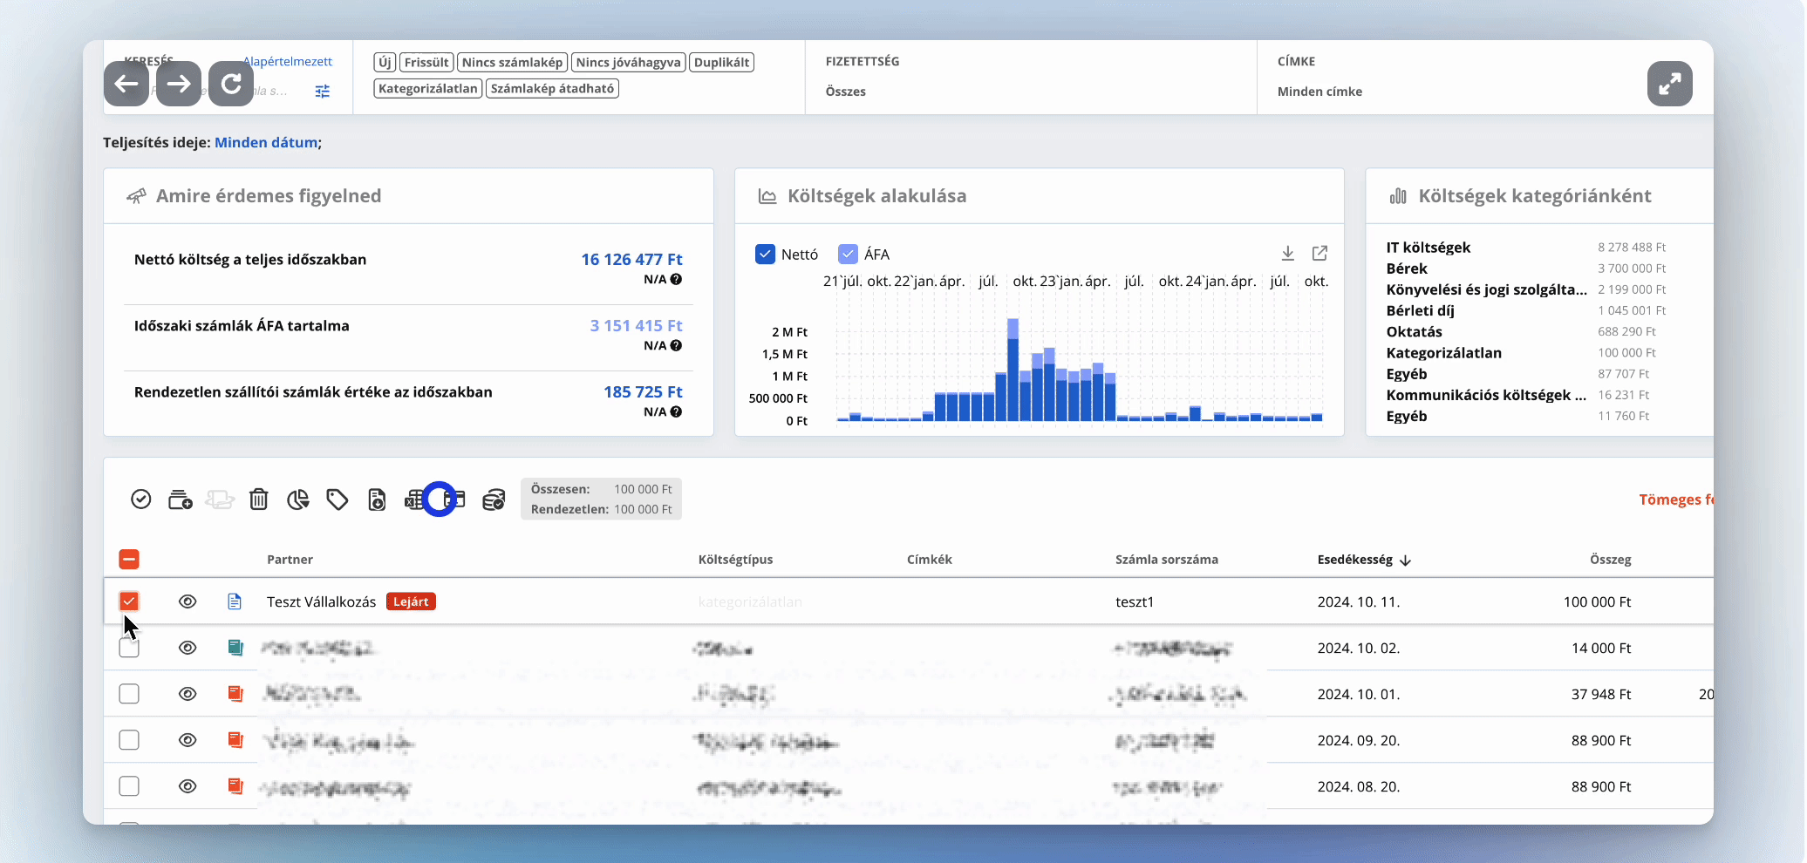Filter by Nincs számlakép chip
This screenshot has width=1807, height=863.
[512, 62]
